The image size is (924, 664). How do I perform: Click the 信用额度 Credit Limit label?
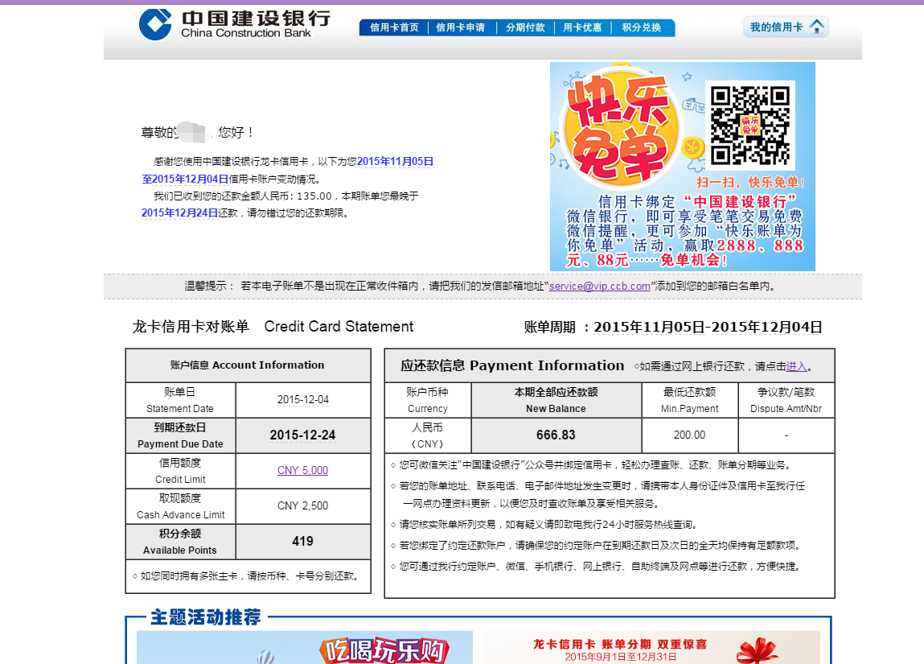click(x=180, y=471)
